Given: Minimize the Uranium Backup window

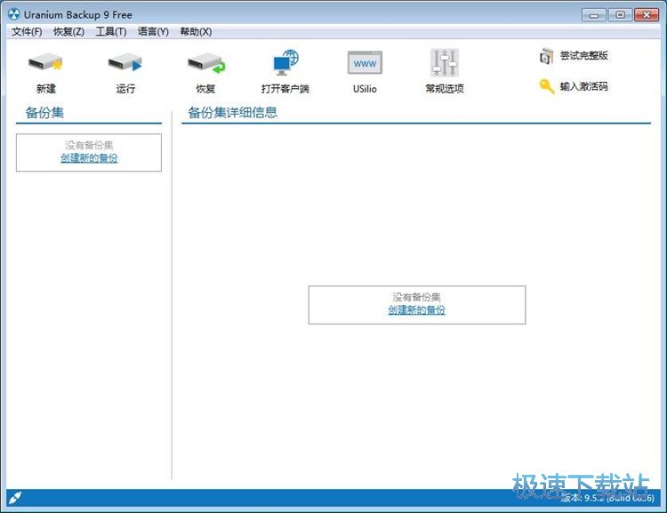Looking at the screenshot, I should click(594, 15).
